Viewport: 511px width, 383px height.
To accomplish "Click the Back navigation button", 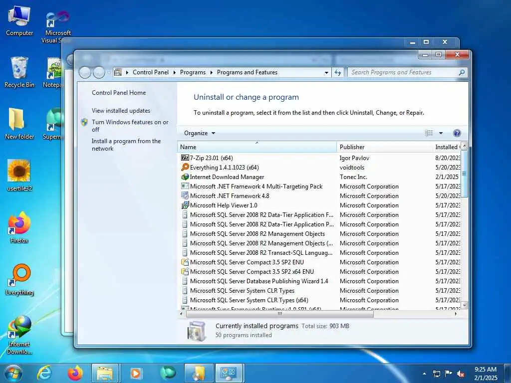I will [x=85, y=72].
